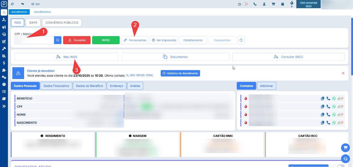Click the megaphone icon in left sidebar
353x167 pixels.
(4, 27)
